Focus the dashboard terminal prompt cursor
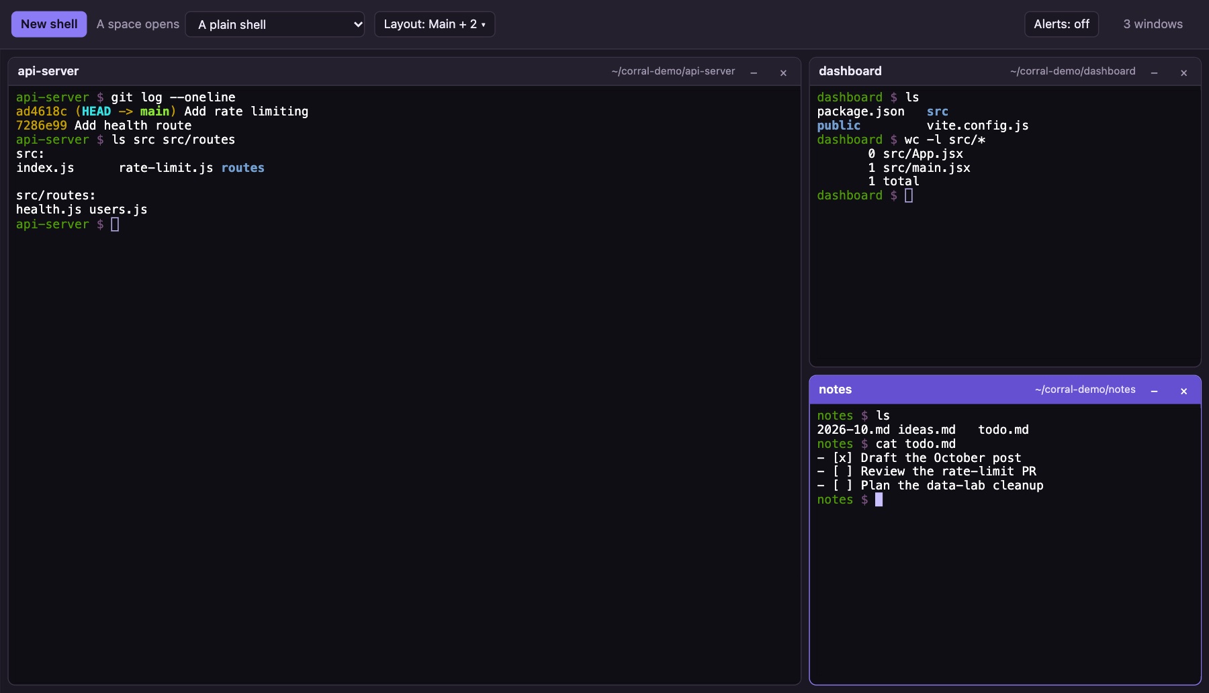 909,195
